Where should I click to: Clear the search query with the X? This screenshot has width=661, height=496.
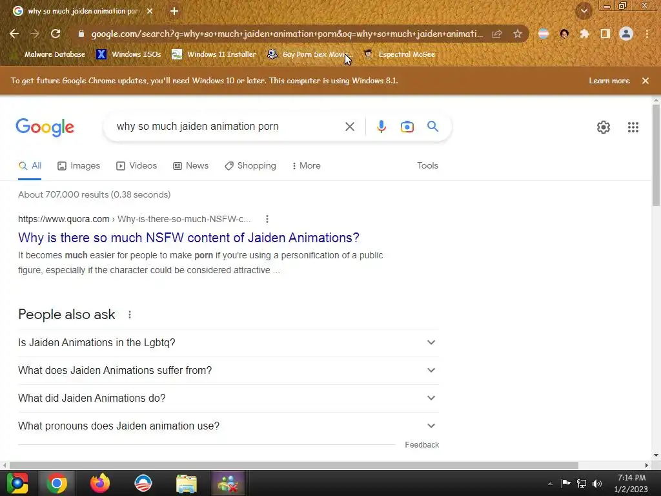349,127
